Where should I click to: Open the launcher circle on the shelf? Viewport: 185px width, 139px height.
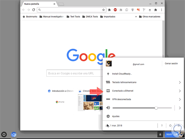pyautogui.click(x=4, y=134)
